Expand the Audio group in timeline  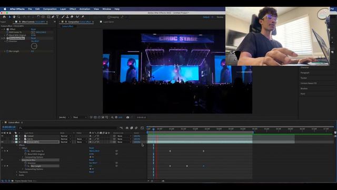(17, 175)
